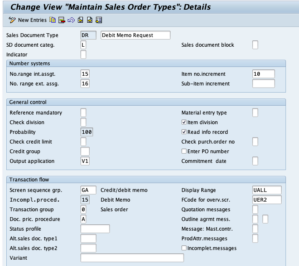Click the Undo change icon
Image resolution: width=299 pixels, height=266 pixels.
tap(71, 20)
